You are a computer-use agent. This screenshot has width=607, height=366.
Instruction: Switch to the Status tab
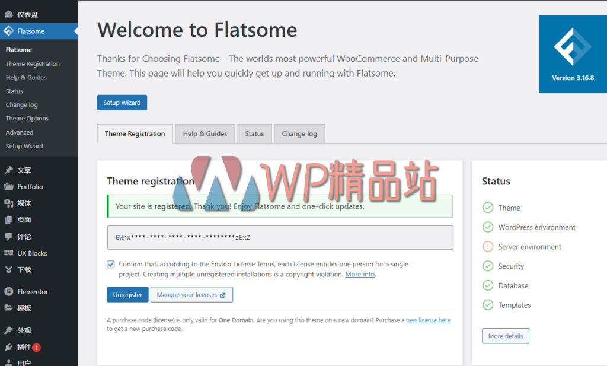click(254, 133)
